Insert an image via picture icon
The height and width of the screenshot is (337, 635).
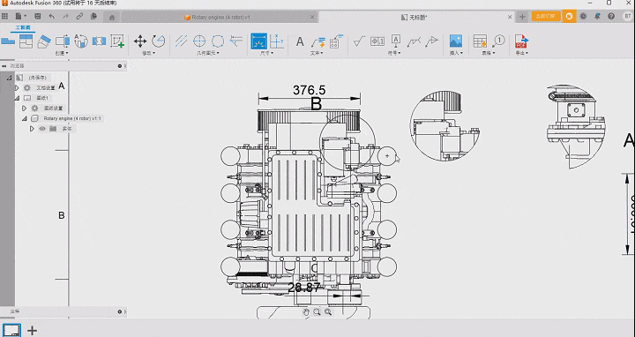(x=456, y=41)
